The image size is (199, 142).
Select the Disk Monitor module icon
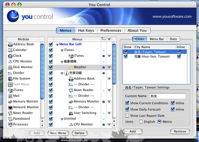[10, 67]
